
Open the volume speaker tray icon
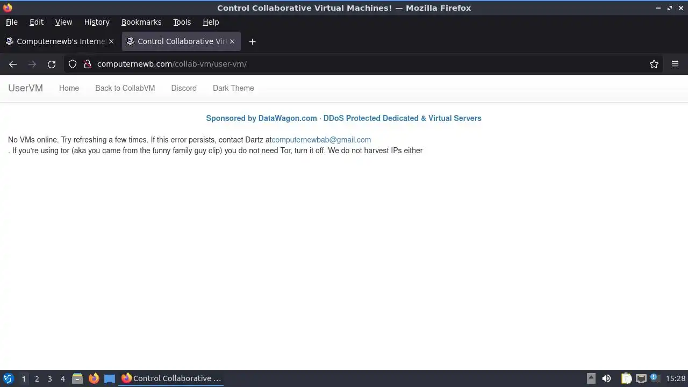click(606, 378)
